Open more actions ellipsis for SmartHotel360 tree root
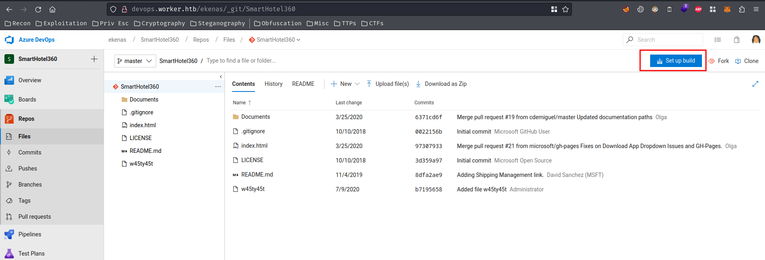The height and width of the screenshot is (260, 765). 218,87
